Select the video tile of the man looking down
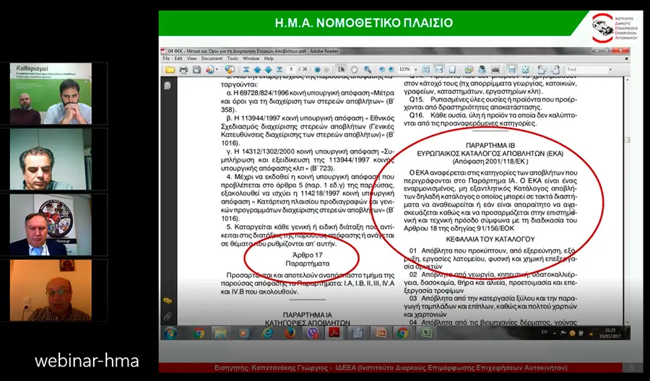 point(51,159)
